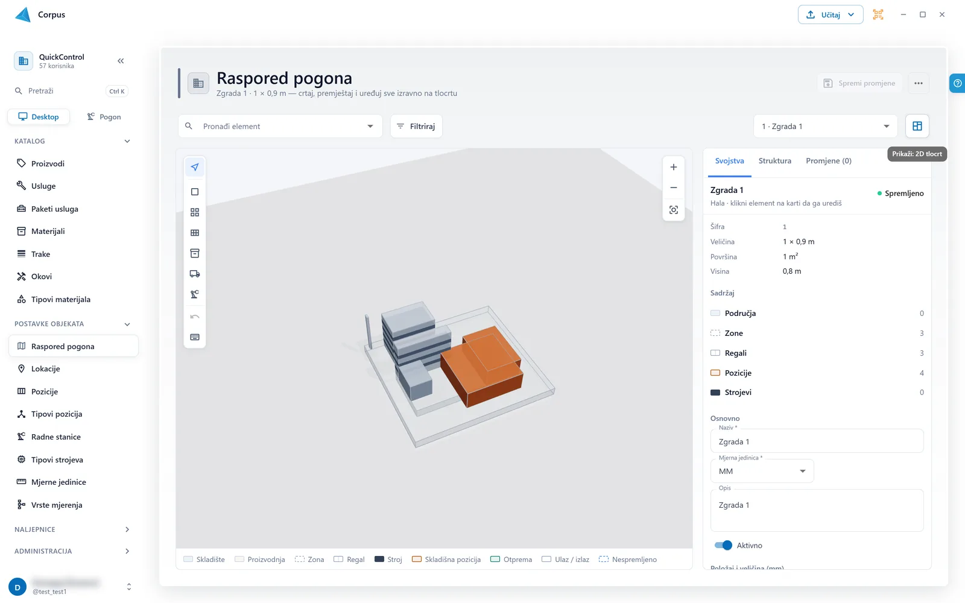This screenshot has height=603, width=965.
Task: Select the arrow pointer tool in canvas toolbar
Action: (194, 167)
